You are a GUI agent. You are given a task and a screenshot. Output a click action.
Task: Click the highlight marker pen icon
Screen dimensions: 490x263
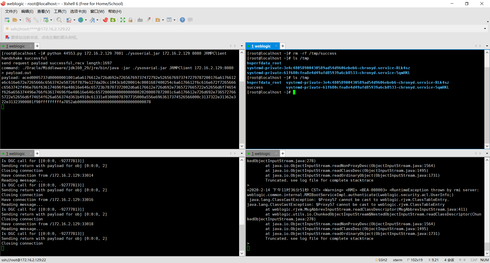[x=148, y=20]
